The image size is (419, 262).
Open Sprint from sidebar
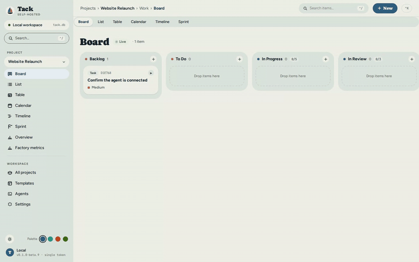coord(37,127)
